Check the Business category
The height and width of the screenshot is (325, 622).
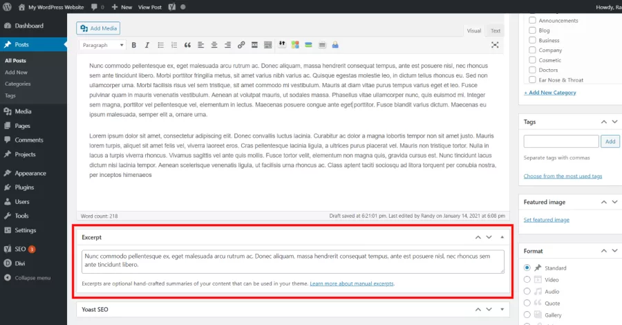(x=532, y=40)
